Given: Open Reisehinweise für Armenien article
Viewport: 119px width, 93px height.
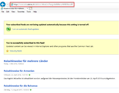Looking at the screenshot, I should pyautogui.click(x=19, y=71).
